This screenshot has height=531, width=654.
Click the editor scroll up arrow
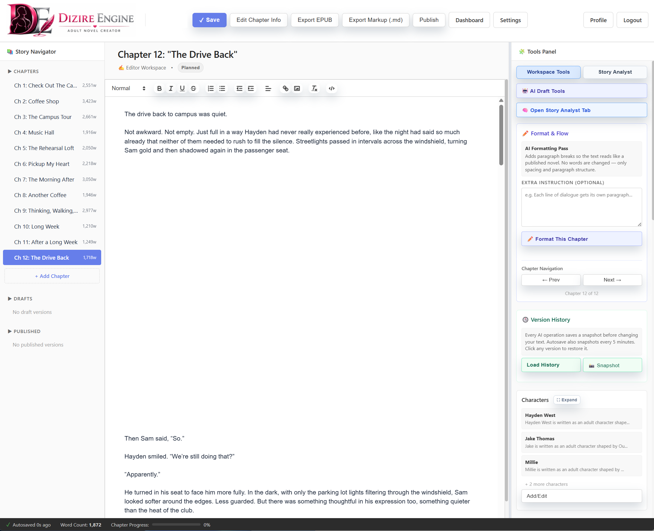coord(501,100)
